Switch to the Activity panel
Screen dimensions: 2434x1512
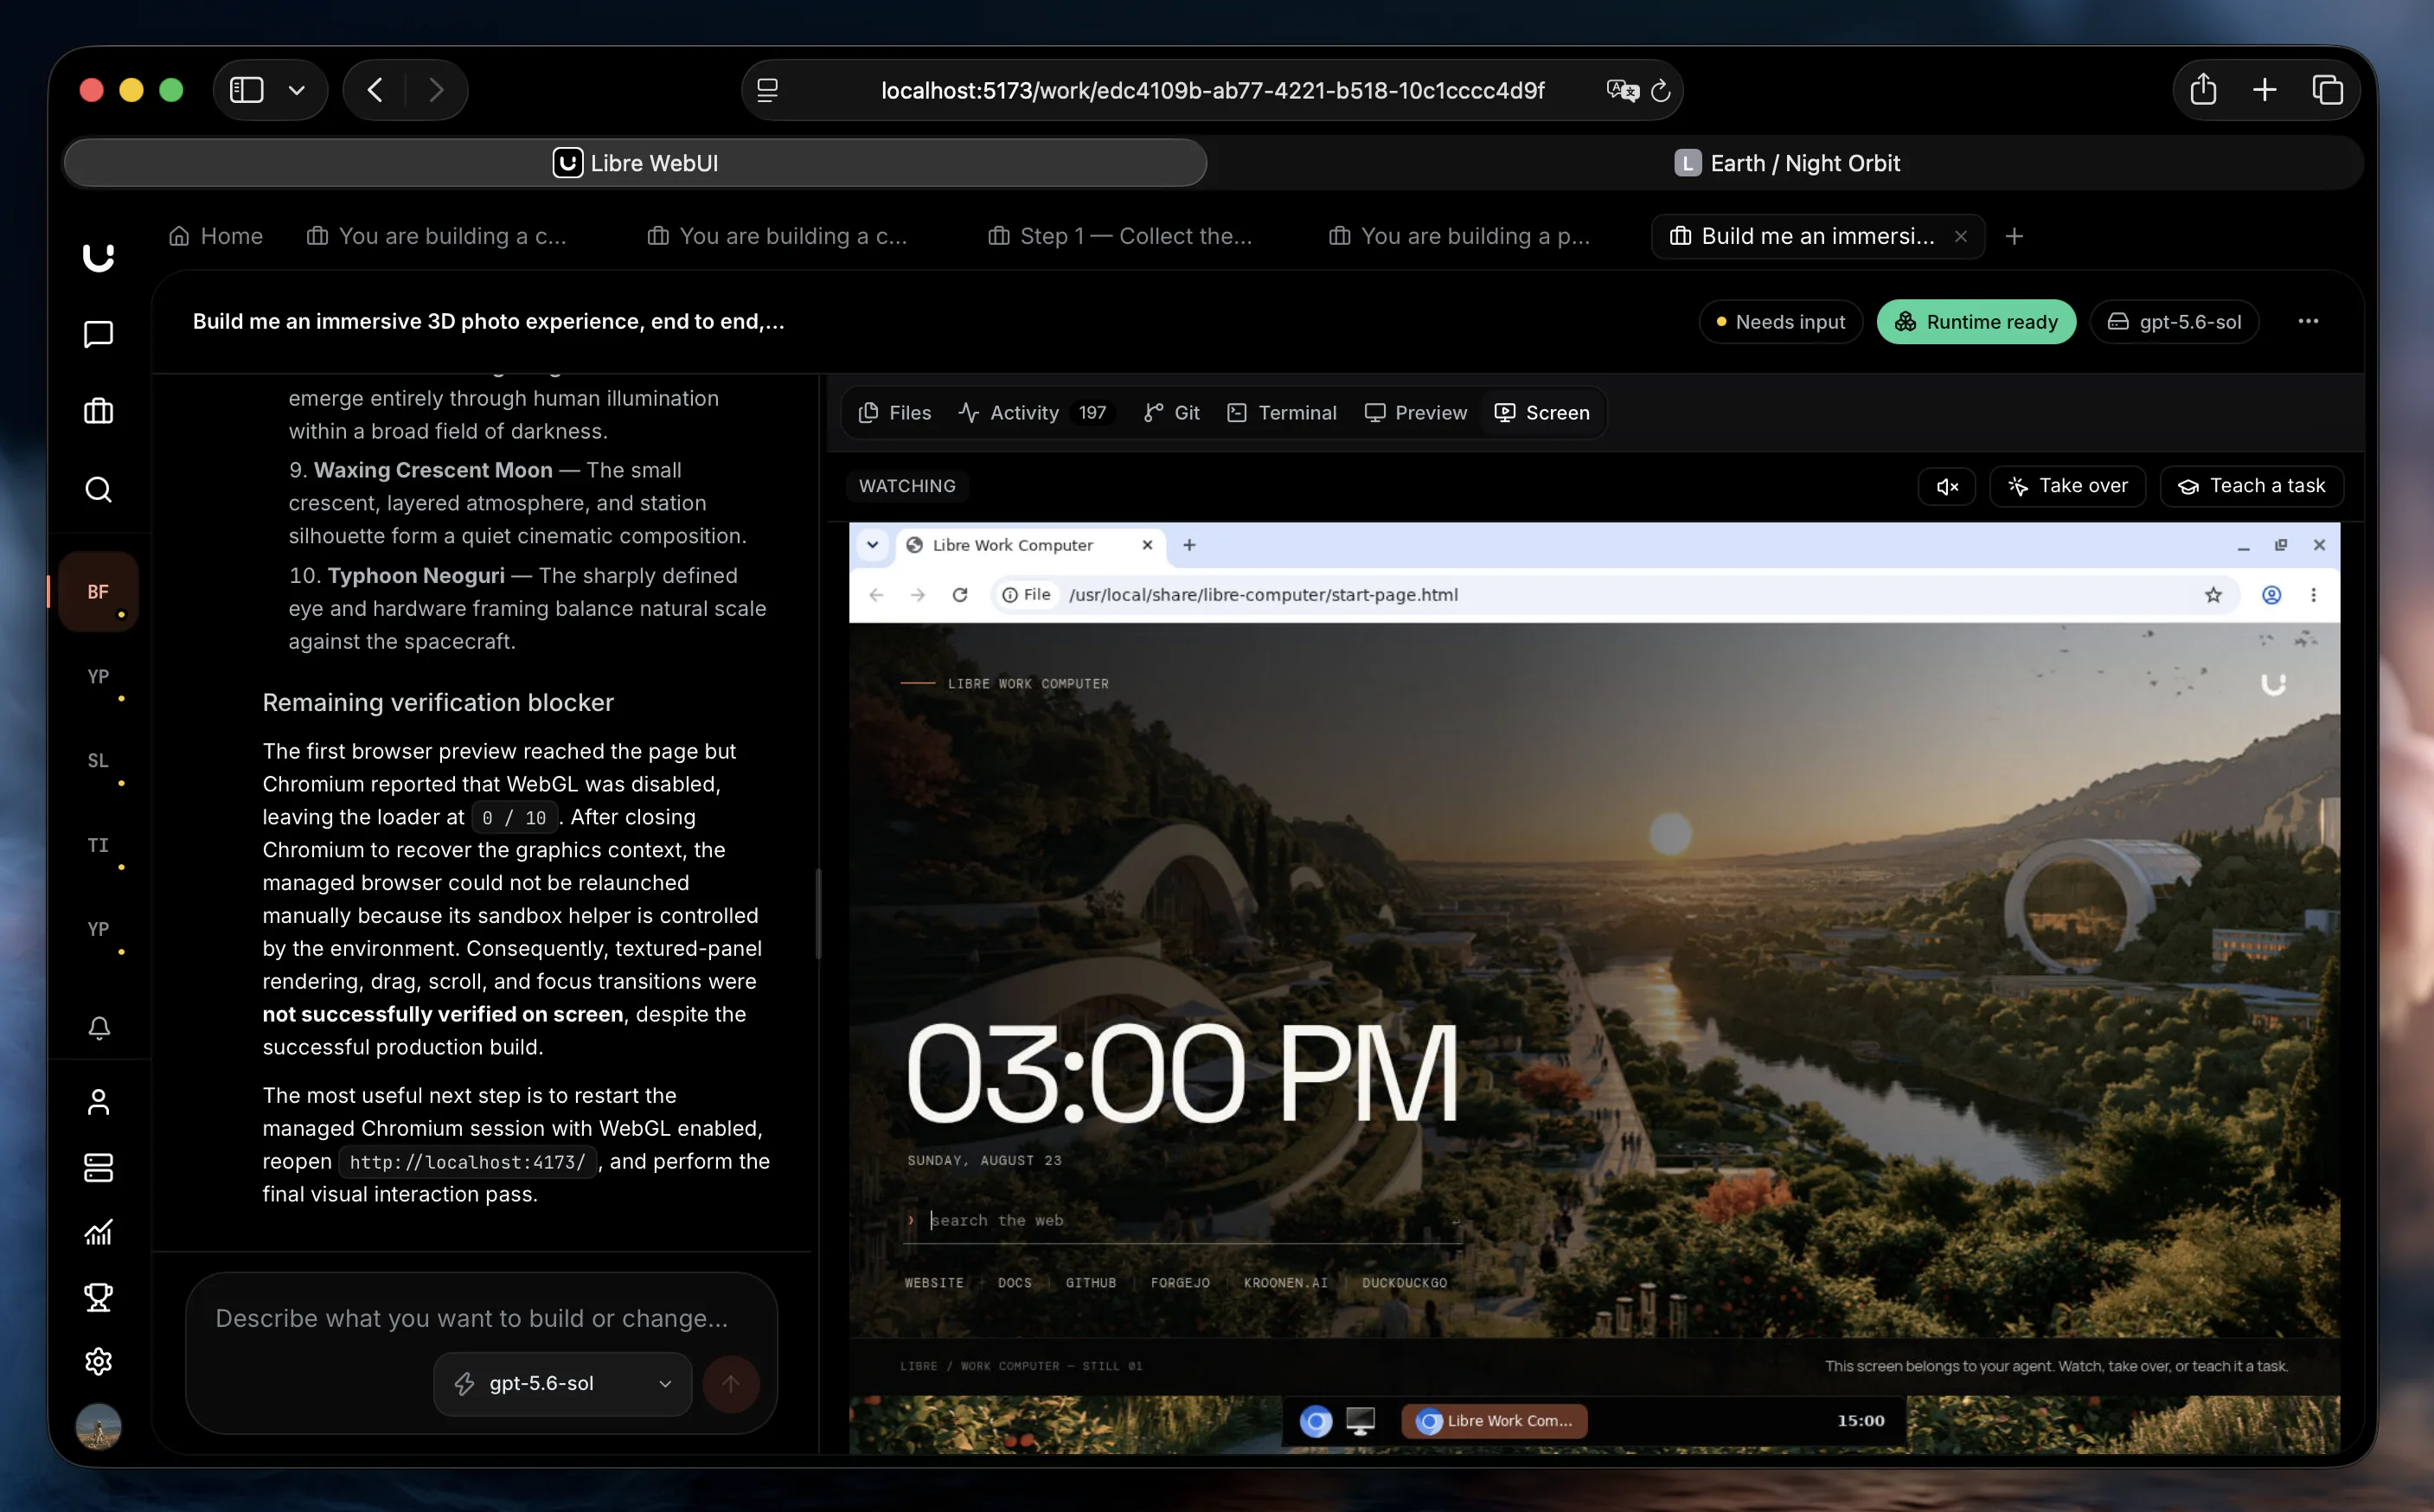coord(1036,413)
